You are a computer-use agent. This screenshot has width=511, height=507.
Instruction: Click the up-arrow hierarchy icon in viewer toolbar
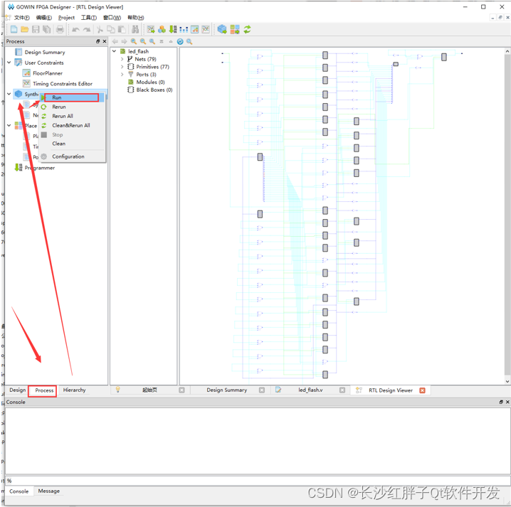pyautogui.click(x=170, y=41)
